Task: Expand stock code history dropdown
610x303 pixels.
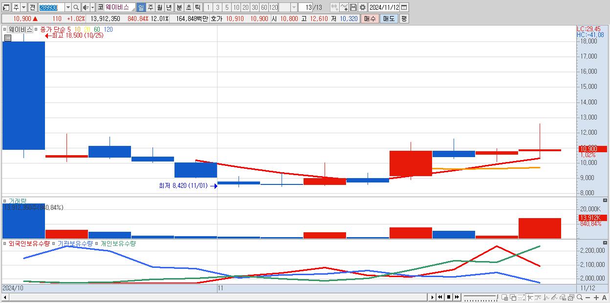Action: 68,7
